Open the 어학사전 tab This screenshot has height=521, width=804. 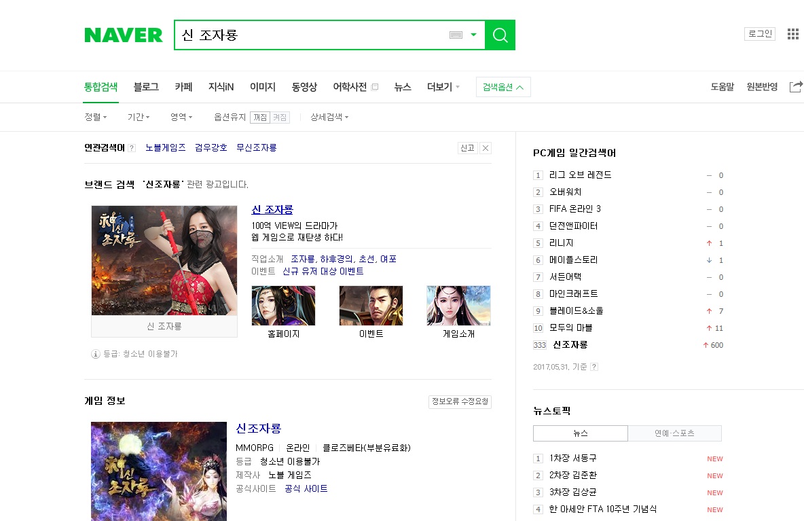pyautogui.click(x=350, y=87)
